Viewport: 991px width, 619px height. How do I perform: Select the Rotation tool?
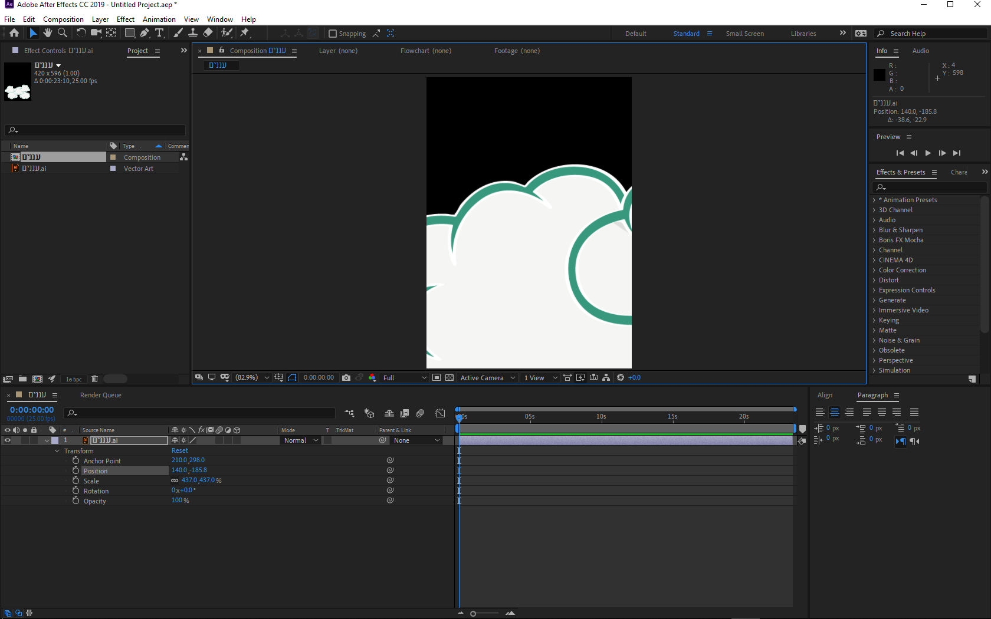coord(81,33)
